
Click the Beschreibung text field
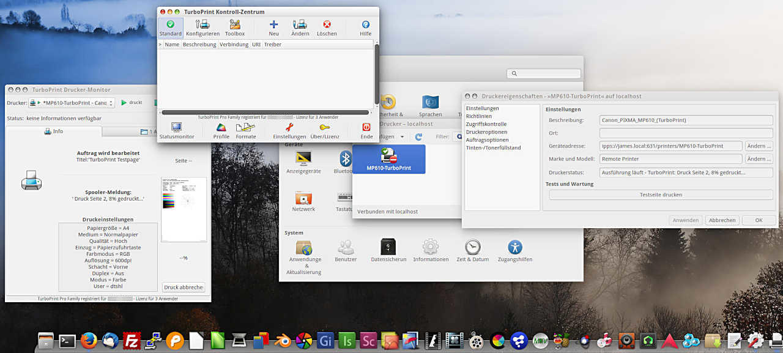coord(686,121)
